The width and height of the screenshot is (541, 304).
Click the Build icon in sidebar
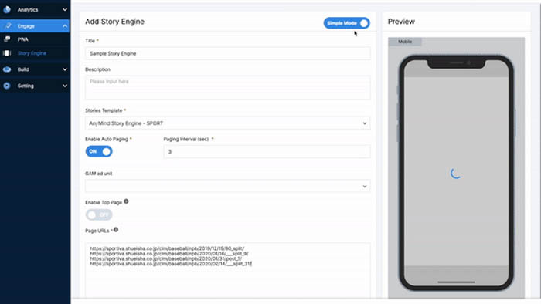(7, 69)
